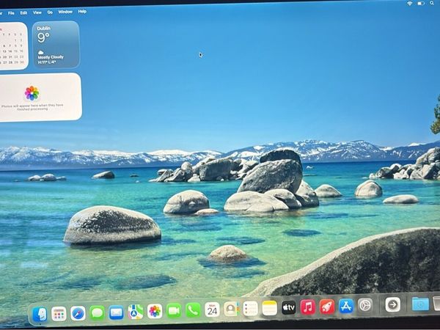440x330 pixels.
Task: Open the Music app in dock
Action: [307, 307]
